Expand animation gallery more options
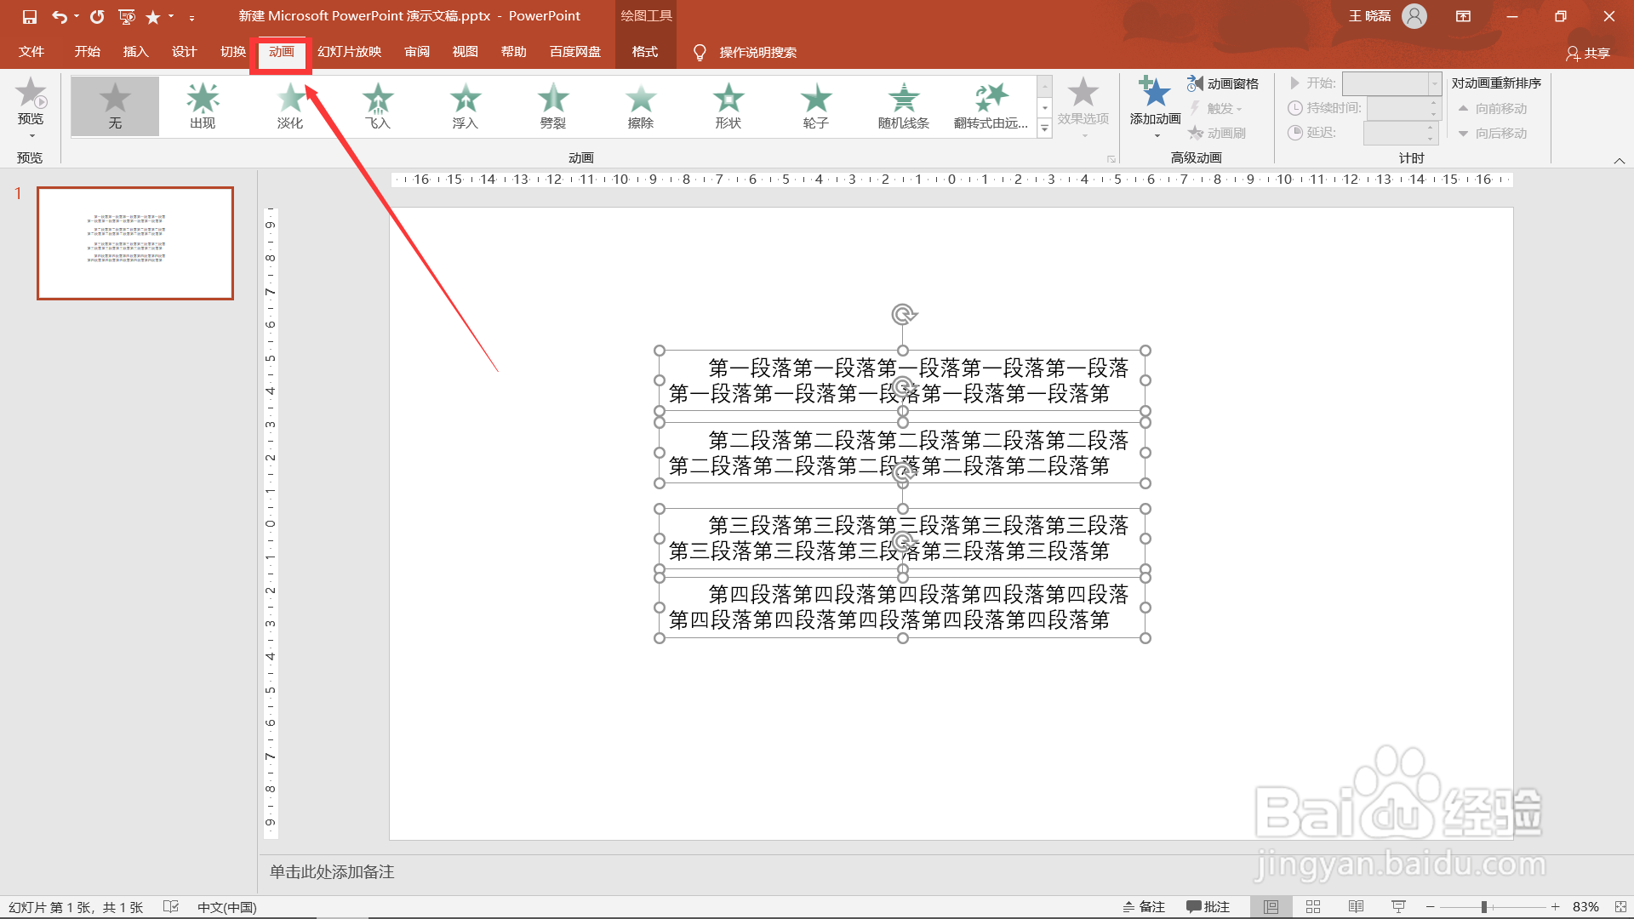The width and height of the screenshot is (1634, 919). 1044,128
